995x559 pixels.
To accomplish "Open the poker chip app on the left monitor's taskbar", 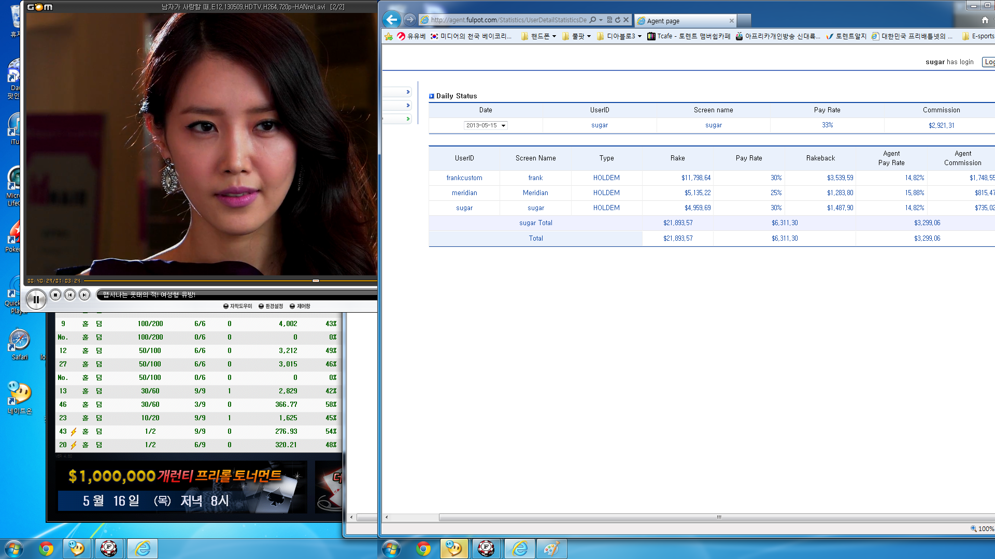I will [109, 549].
